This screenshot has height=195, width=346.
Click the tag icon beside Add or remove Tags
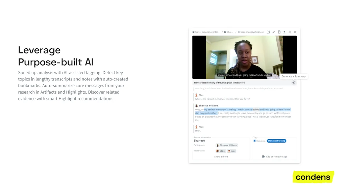point(264,157)
